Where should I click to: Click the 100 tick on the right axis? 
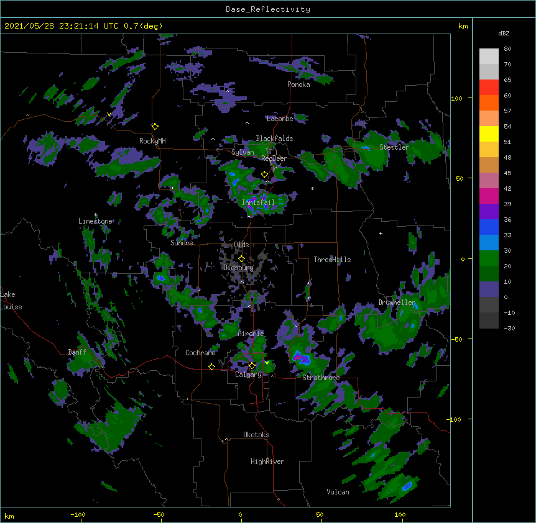[456, 98]
